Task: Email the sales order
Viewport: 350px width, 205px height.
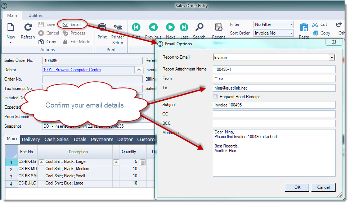Action: [72, 24]
